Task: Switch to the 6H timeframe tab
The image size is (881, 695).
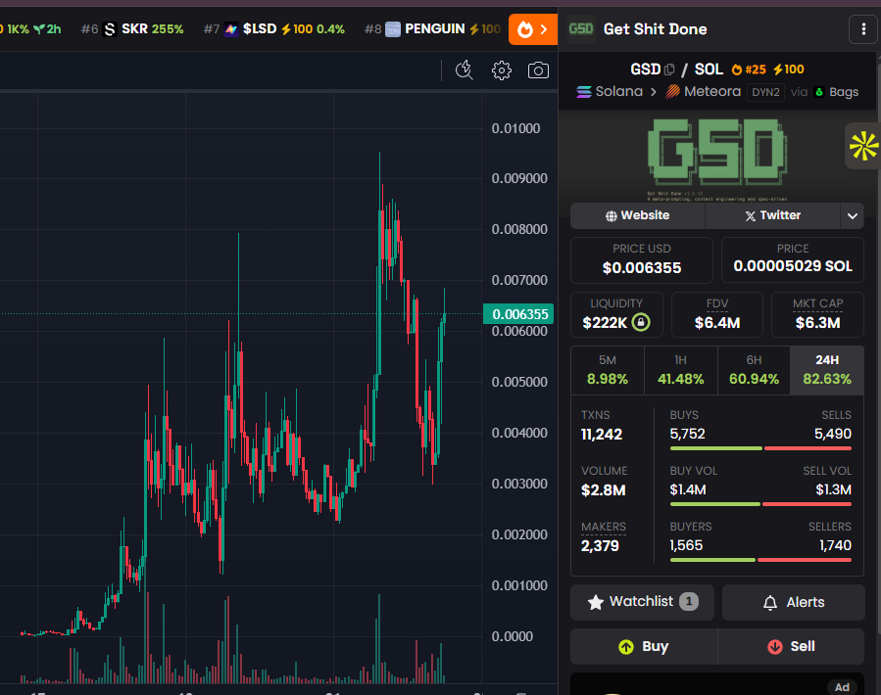Action: pyautogui.click(x=754, y=370)
